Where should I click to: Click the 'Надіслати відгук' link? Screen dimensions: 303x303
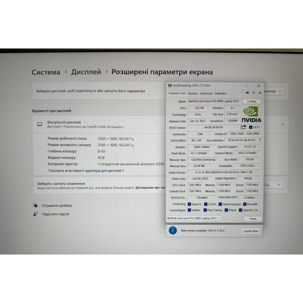click(56, 214)
